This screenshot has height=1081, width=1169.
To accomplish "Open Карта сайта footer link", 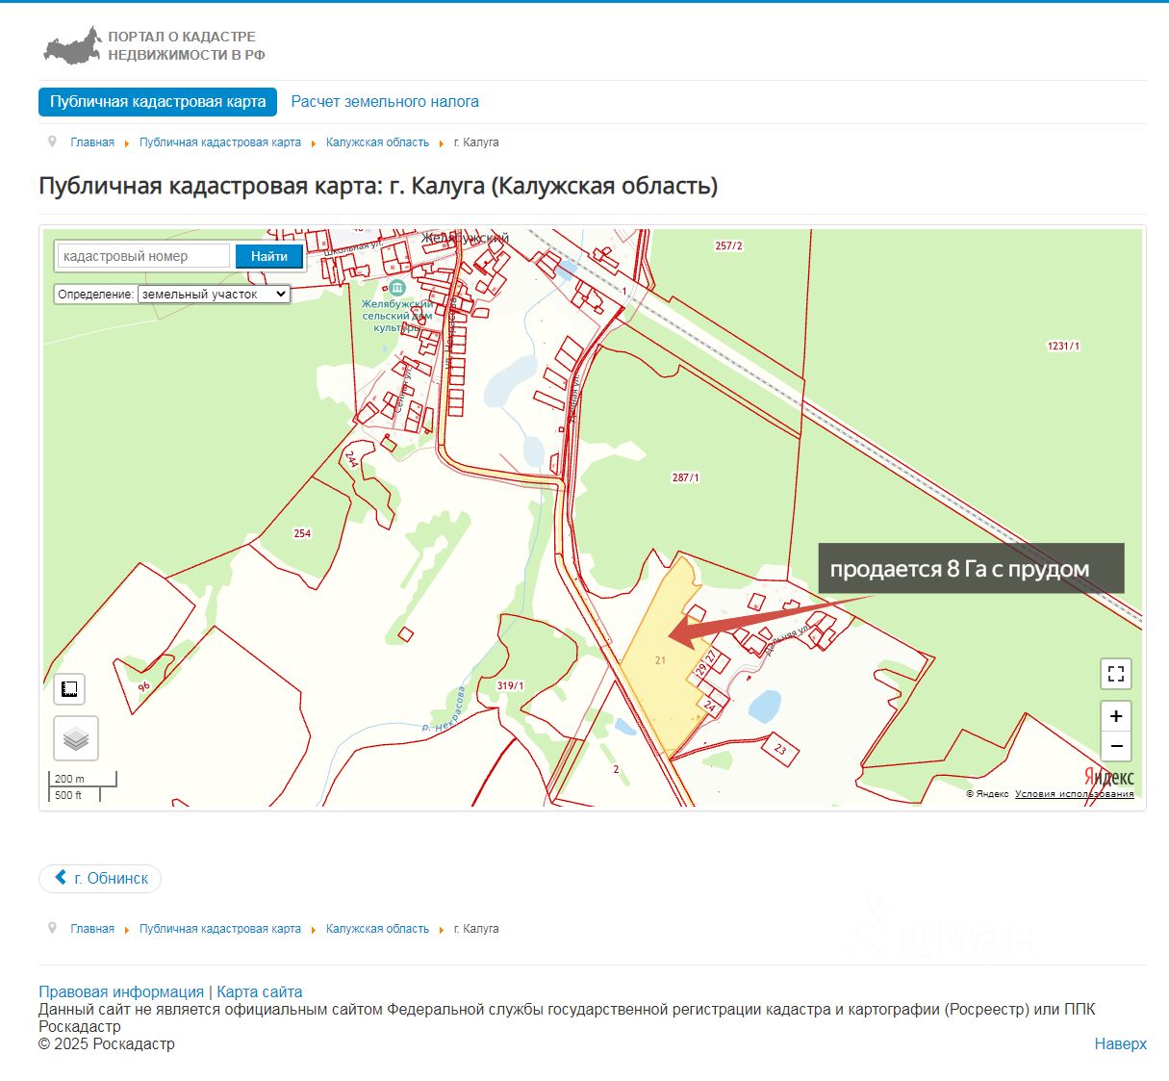I will [x=260, y=991].
